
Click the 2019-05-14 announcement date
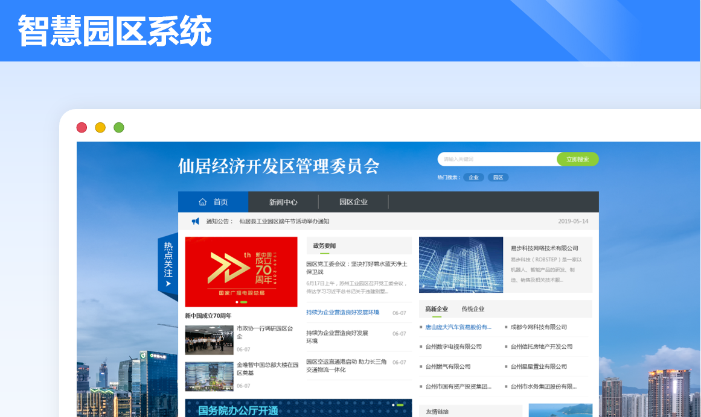click(573, 221)
